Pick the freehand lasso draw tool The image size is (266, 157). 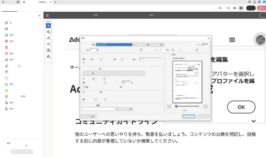[48, 44]
